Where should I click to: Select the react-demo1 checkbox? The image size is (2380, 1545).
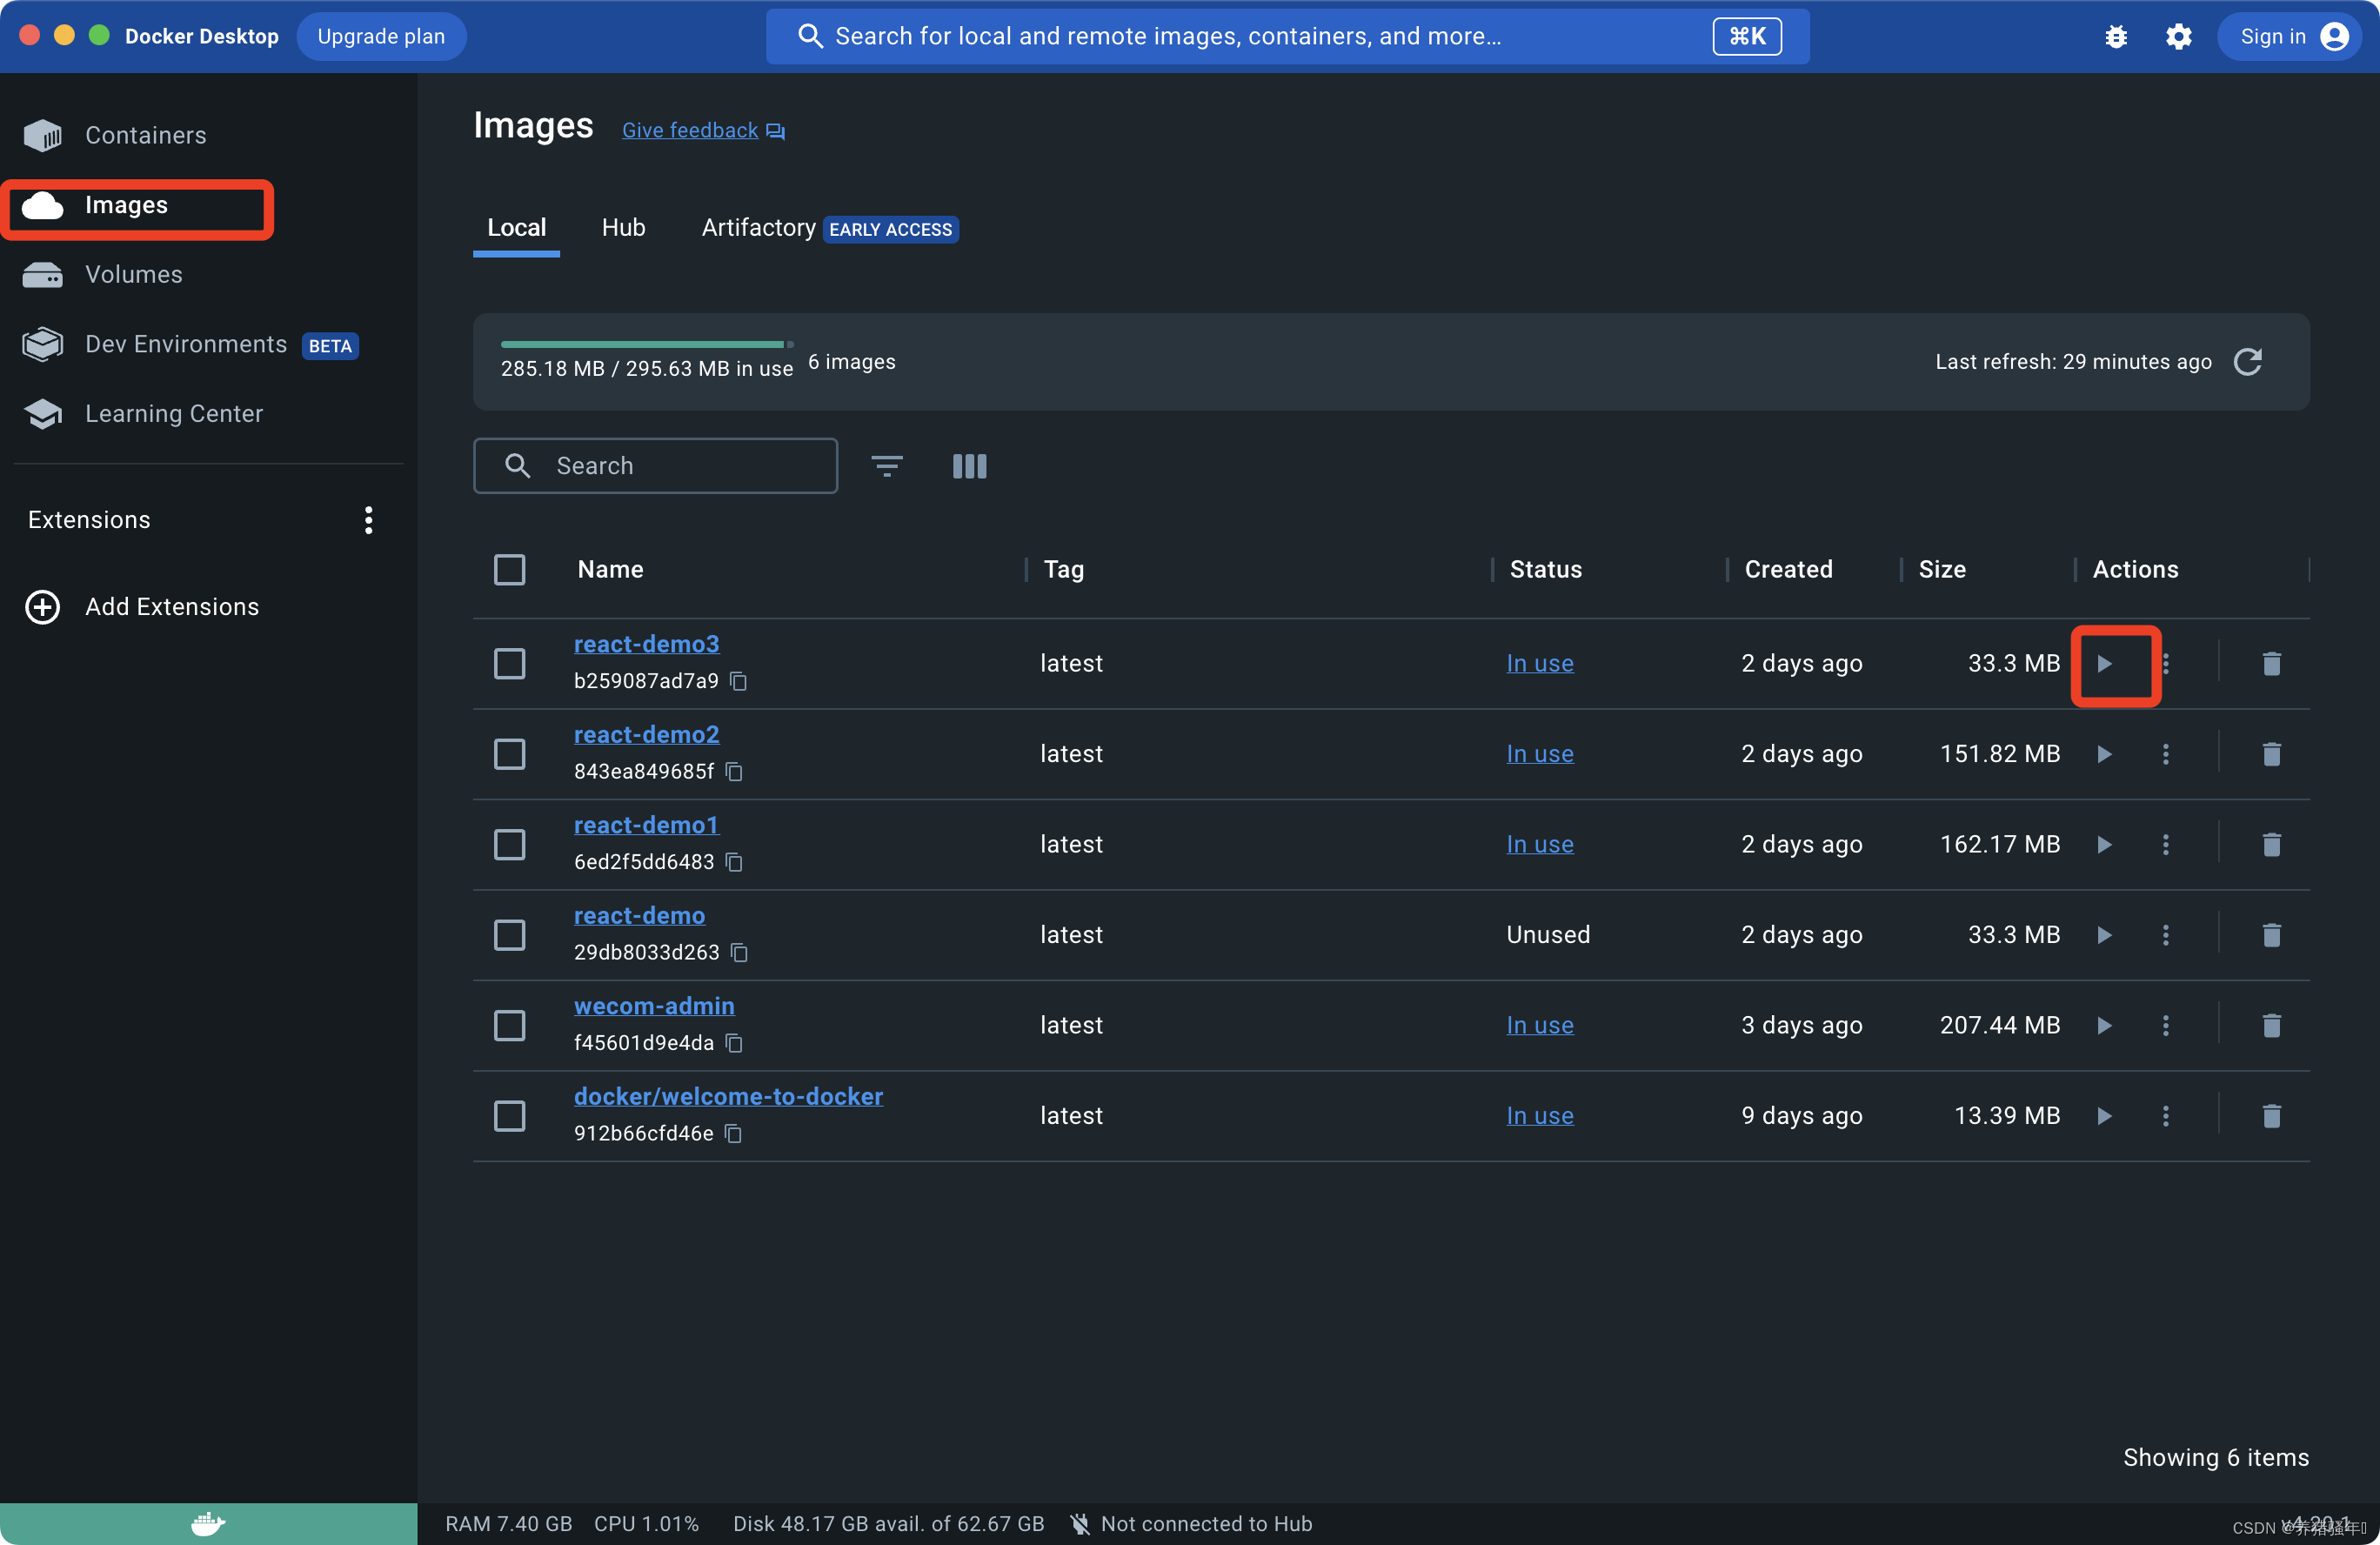[510, 844]
